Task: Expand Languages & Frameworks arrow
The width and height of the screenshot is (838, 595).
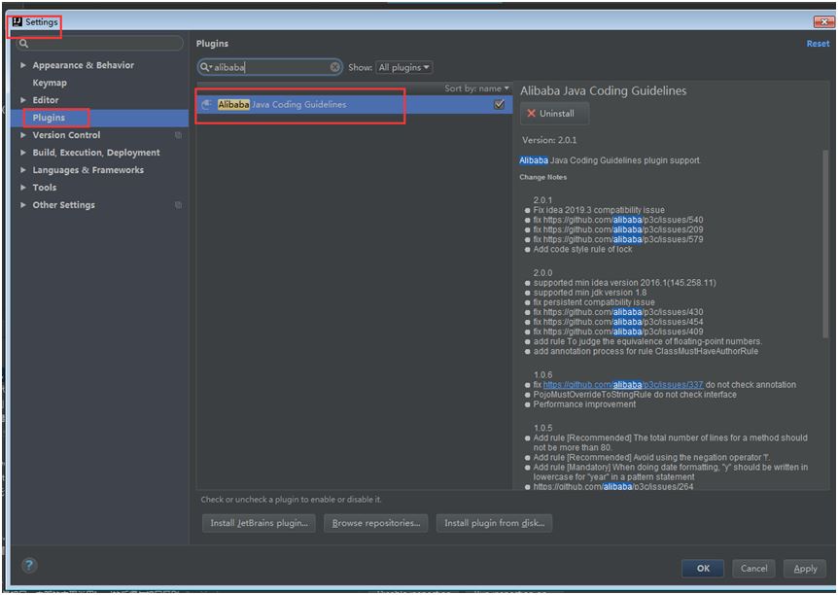Action: click(x=23, y=170)
